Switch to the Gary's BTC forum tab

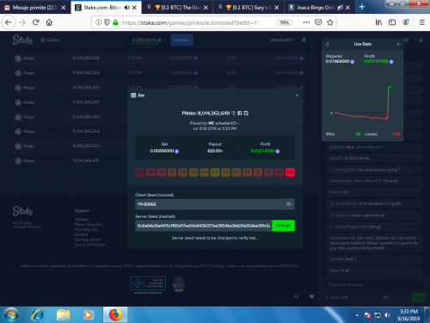249,8
